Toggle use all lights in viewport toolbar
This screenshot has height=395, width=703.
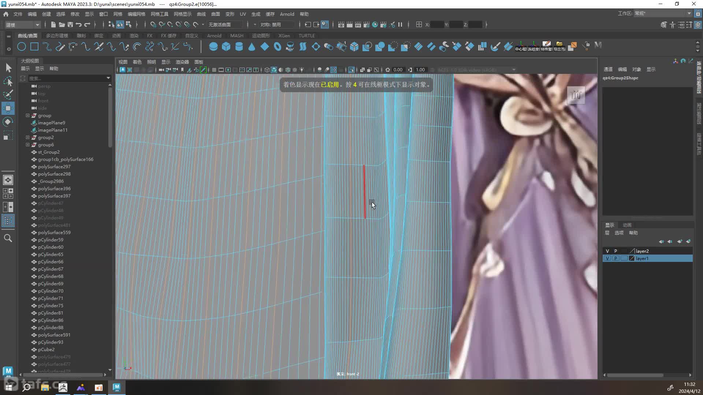pos(302,70)
